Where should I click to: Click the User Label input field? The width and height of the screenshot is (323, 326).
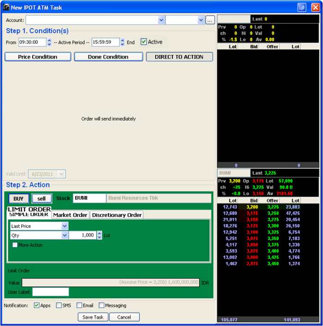(x=51, y=292)
